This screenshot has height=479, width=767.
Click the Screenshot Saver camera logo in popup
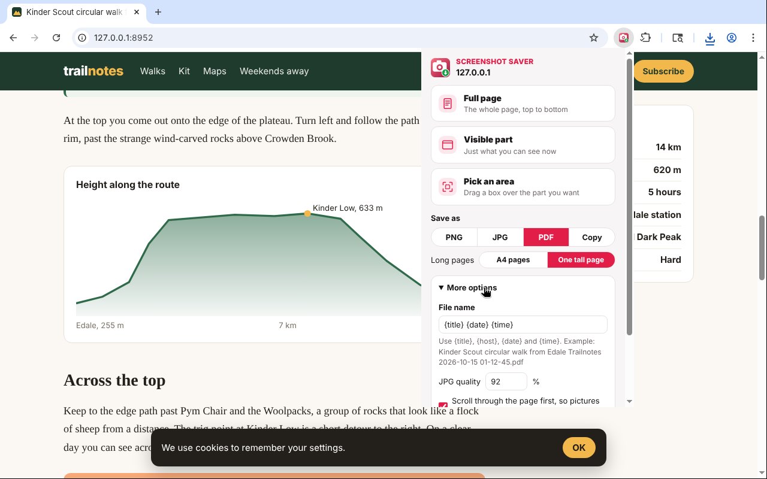pyautogui.click(x=440, y=68)
